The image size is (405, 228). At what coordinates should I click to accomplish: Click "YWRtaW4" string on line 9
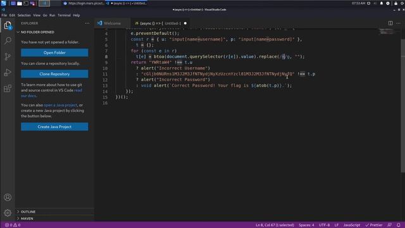(160, 62)
